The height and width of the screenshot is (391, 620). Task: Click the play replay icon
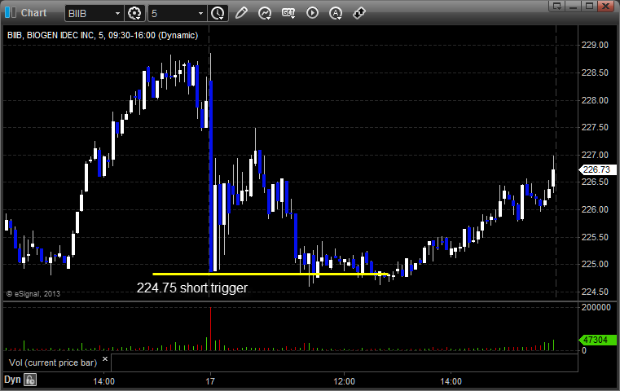click(x=312, y=13)
